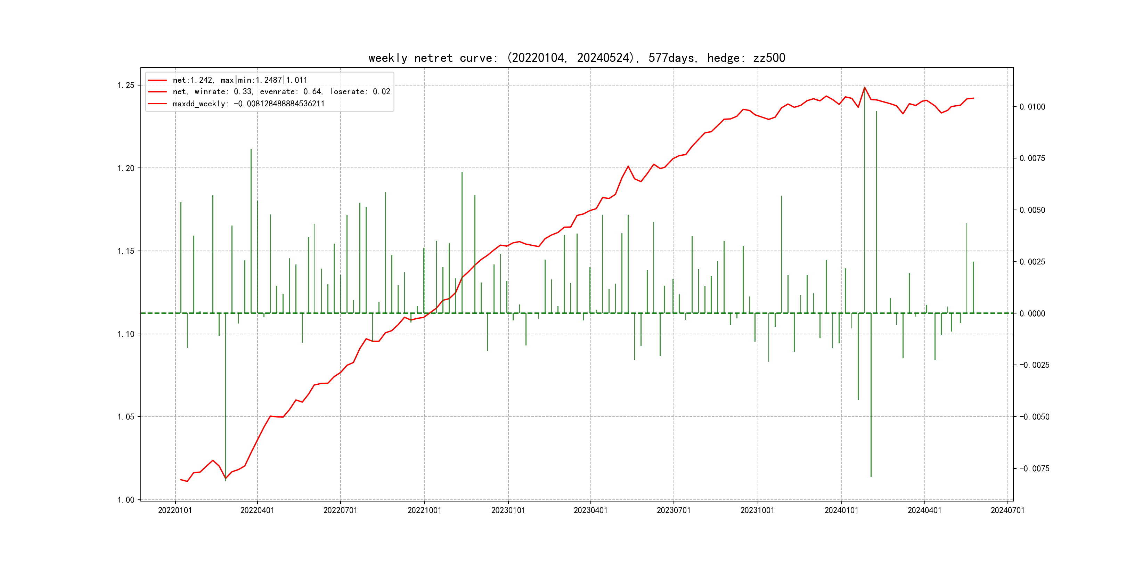This screenshot has width=1126, height=563.
Task: Click the 20230101 x-axis date label
Action: 508,510
